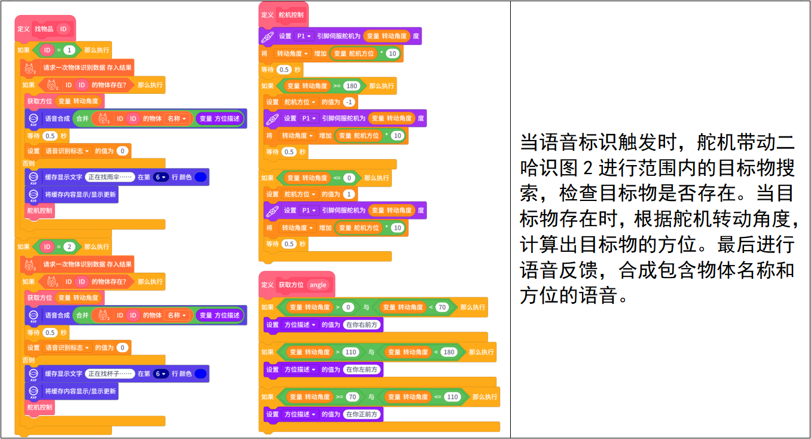The height and width of the screenshot is (439, 811).
Task: Select the 定义 找物品 hat block
Action: click(x=25, y=29)
